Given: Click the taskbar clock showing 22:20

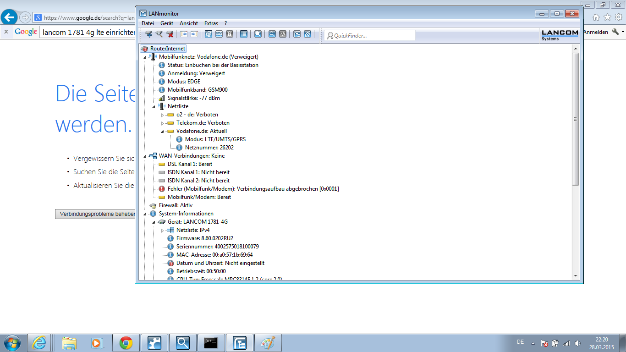Looking at the screenshot, I should point(602,343).
